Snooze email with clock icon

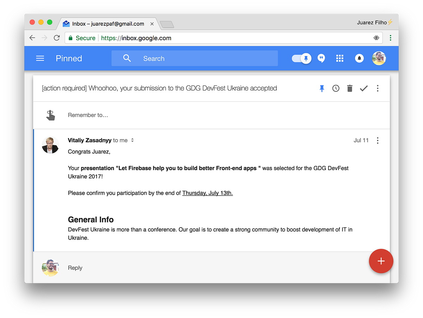(x=336, y=88)
